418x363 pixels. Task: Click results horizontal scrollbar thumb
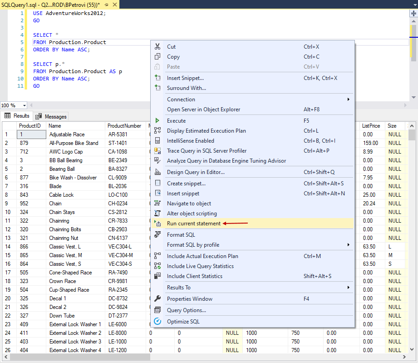[80, 357]
